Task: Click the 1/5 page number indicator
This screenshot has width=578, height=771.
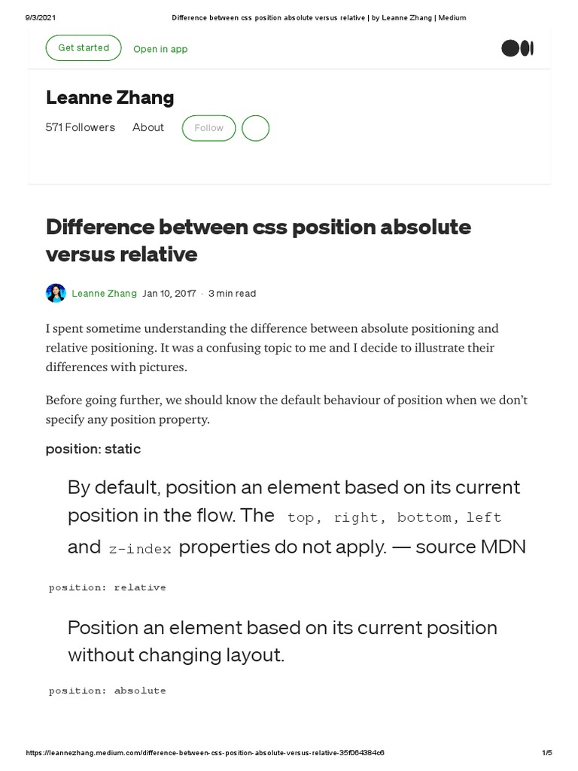Action: 546,753
